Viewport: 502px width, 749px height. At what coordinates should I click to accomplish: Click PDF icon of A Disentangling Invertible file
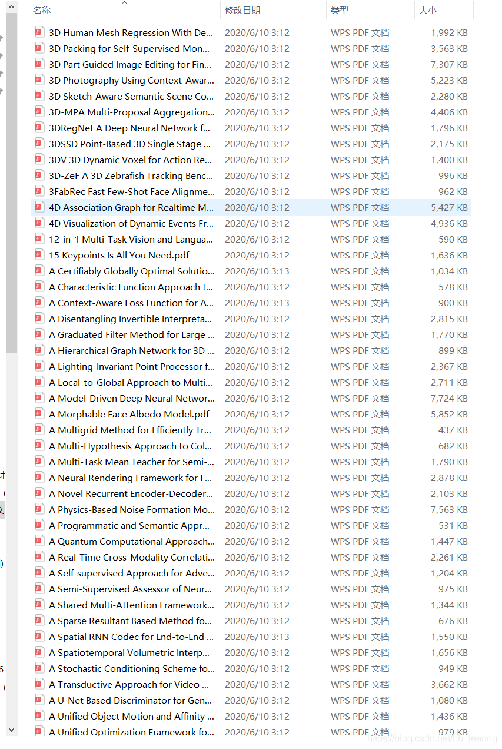39,319
